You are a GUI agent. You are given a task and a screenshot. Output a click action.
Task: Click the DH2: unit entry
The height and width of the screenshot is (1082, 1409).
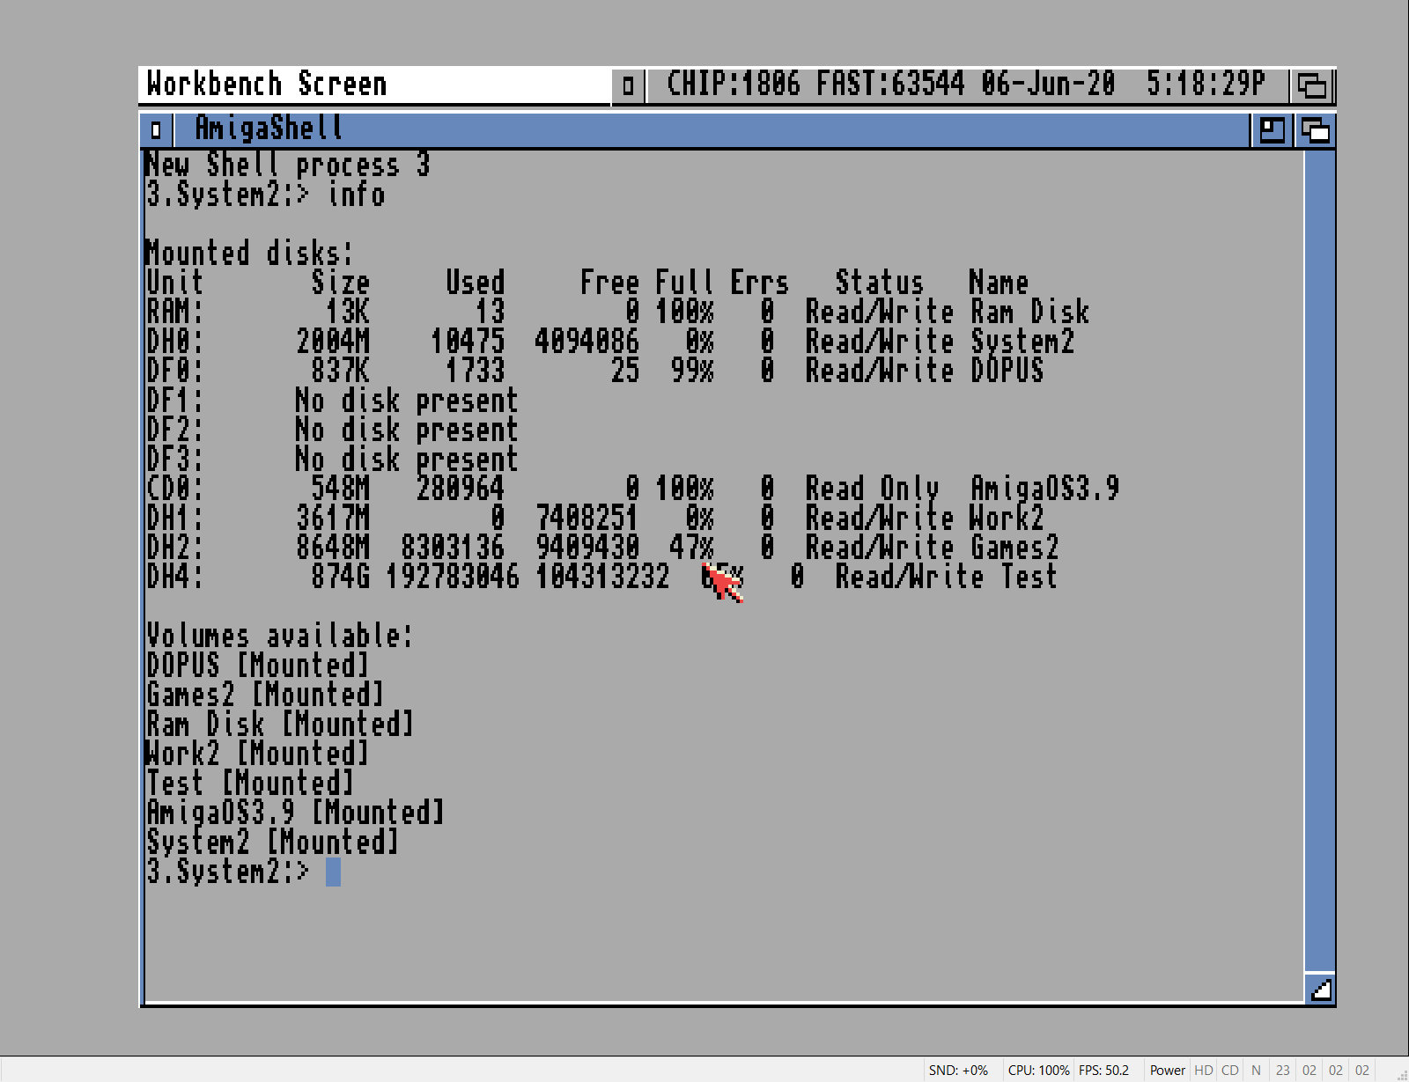coord(175,547)
